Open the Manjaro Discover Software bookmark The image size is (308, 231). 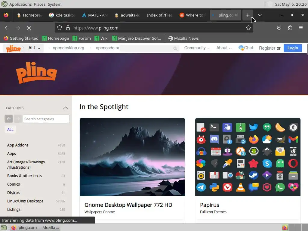[137, 38]
